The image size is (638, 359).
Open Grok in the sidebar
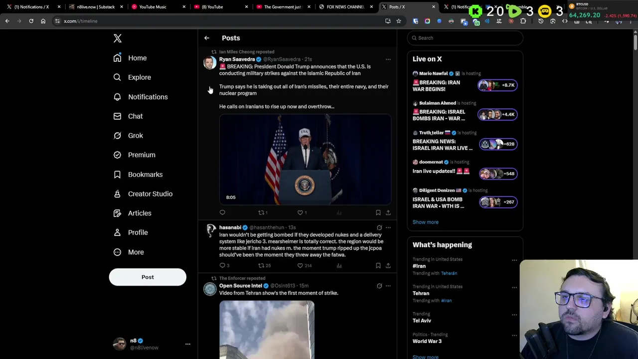[128, 136]
